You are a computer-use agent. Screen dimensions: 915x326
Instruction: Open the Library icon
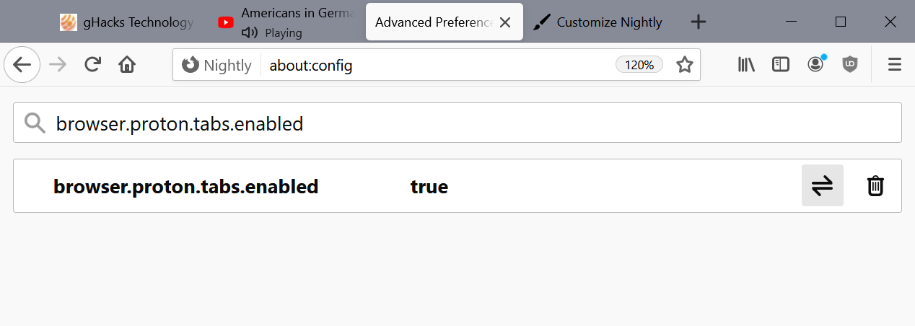[746, 65]
